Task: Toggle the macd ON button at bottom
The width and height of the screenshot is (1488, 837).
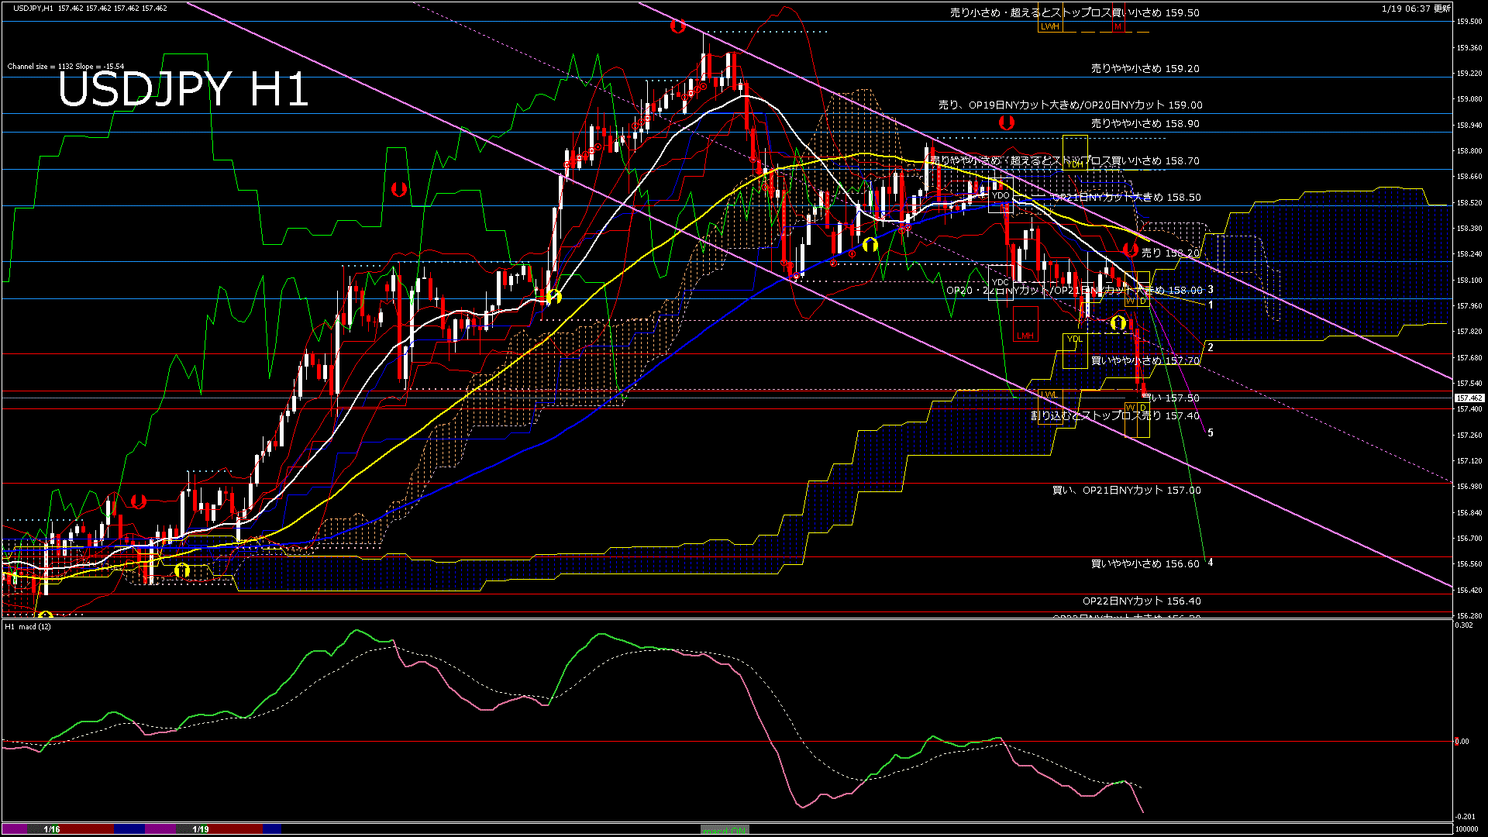Action: (x=725, y=830)
